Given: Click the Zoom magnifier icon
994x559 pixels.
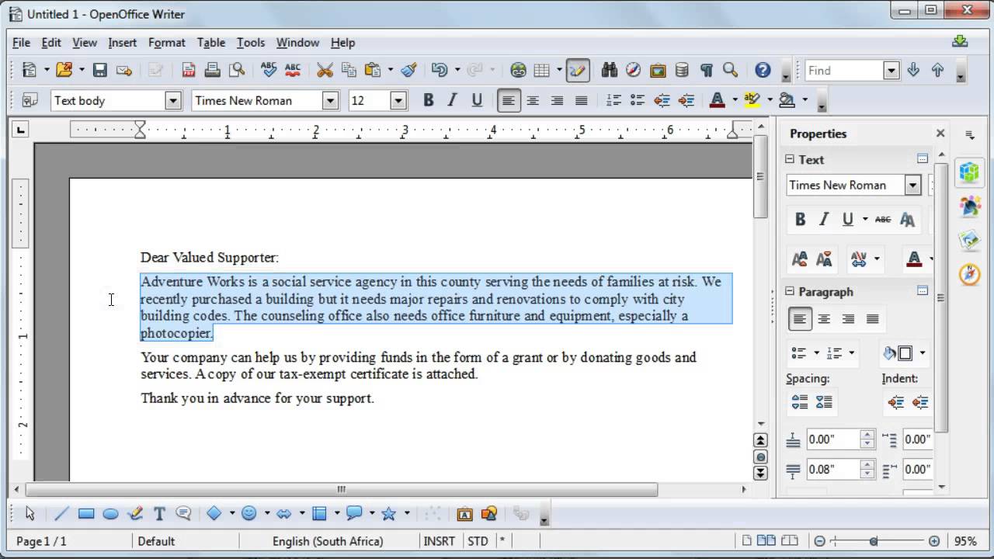Looking at the screenshot, I should [730, 71].
